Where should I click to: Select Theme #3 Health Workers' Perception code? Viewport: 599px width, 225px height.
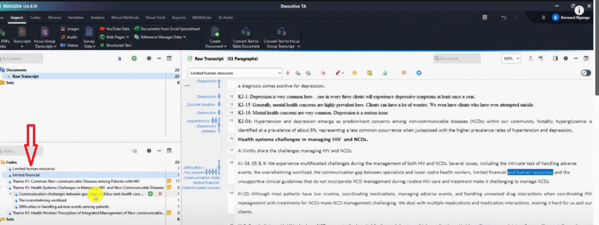tap(88, 213)
